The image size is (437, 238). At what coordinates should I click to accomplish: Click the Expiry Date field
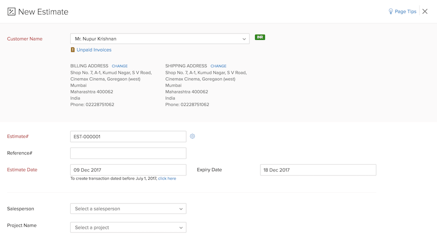point(318,170)
